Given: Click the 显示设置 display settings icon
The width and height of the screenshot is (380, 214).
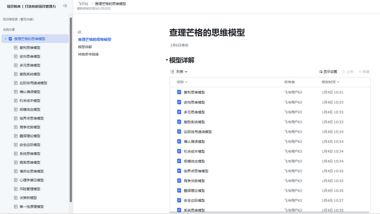Looking at the screenshot, I should tap(321, 72).
